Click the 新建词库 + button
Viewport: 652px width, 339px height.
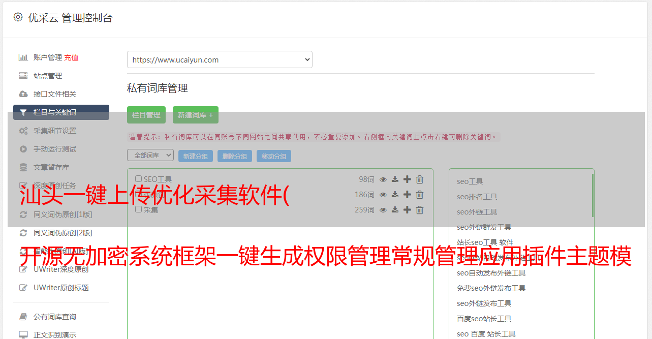coord(196,115)
